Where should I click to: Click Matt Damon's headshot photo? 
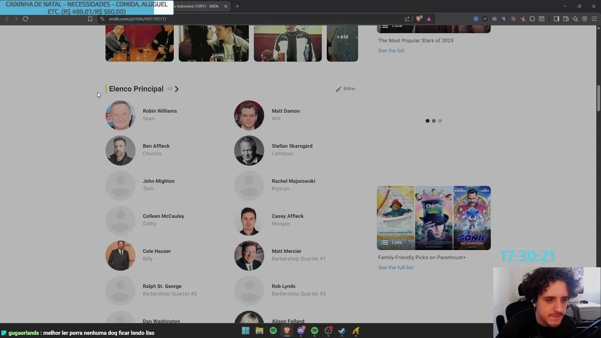249,115
